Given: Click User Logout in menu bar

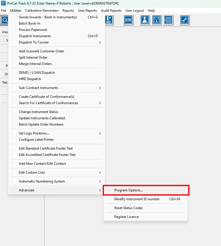Looking at the screenshot, I should point(135,11).
